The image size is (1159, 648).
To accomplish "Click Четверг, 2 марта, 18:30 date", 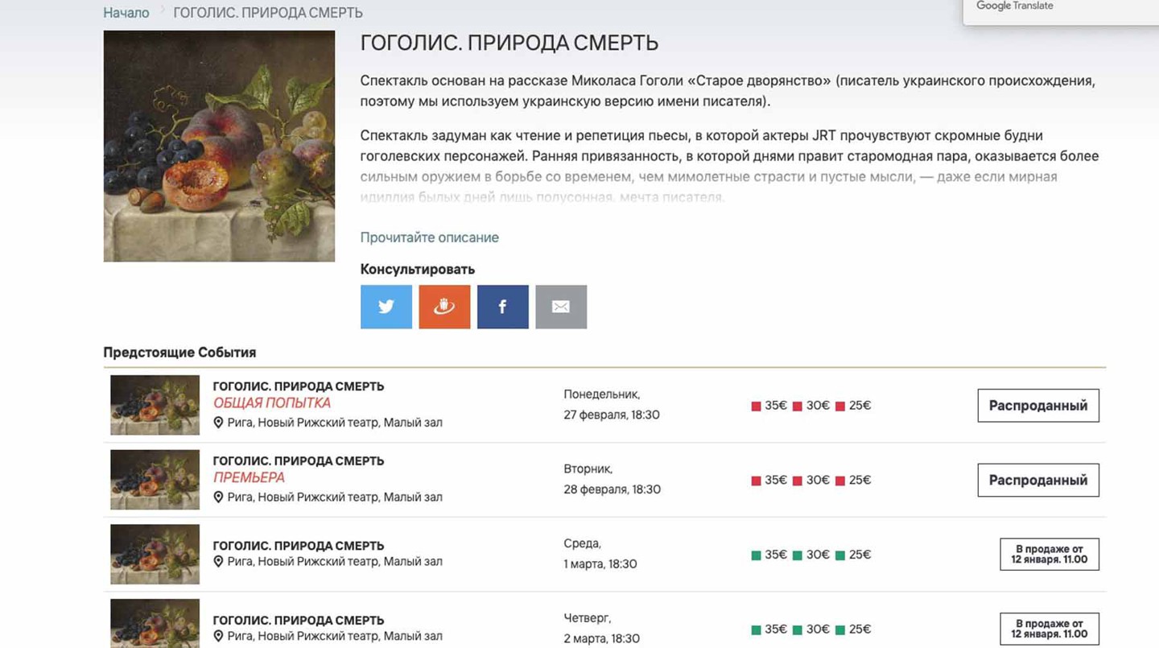I will click(x=602, y=628).
